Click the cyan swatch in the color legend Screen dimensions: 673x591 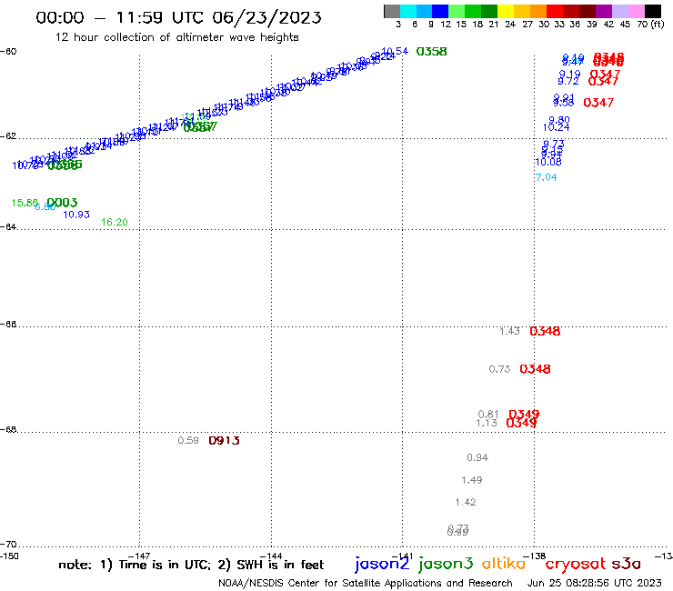pyautogui.click(x=408, y=12)
